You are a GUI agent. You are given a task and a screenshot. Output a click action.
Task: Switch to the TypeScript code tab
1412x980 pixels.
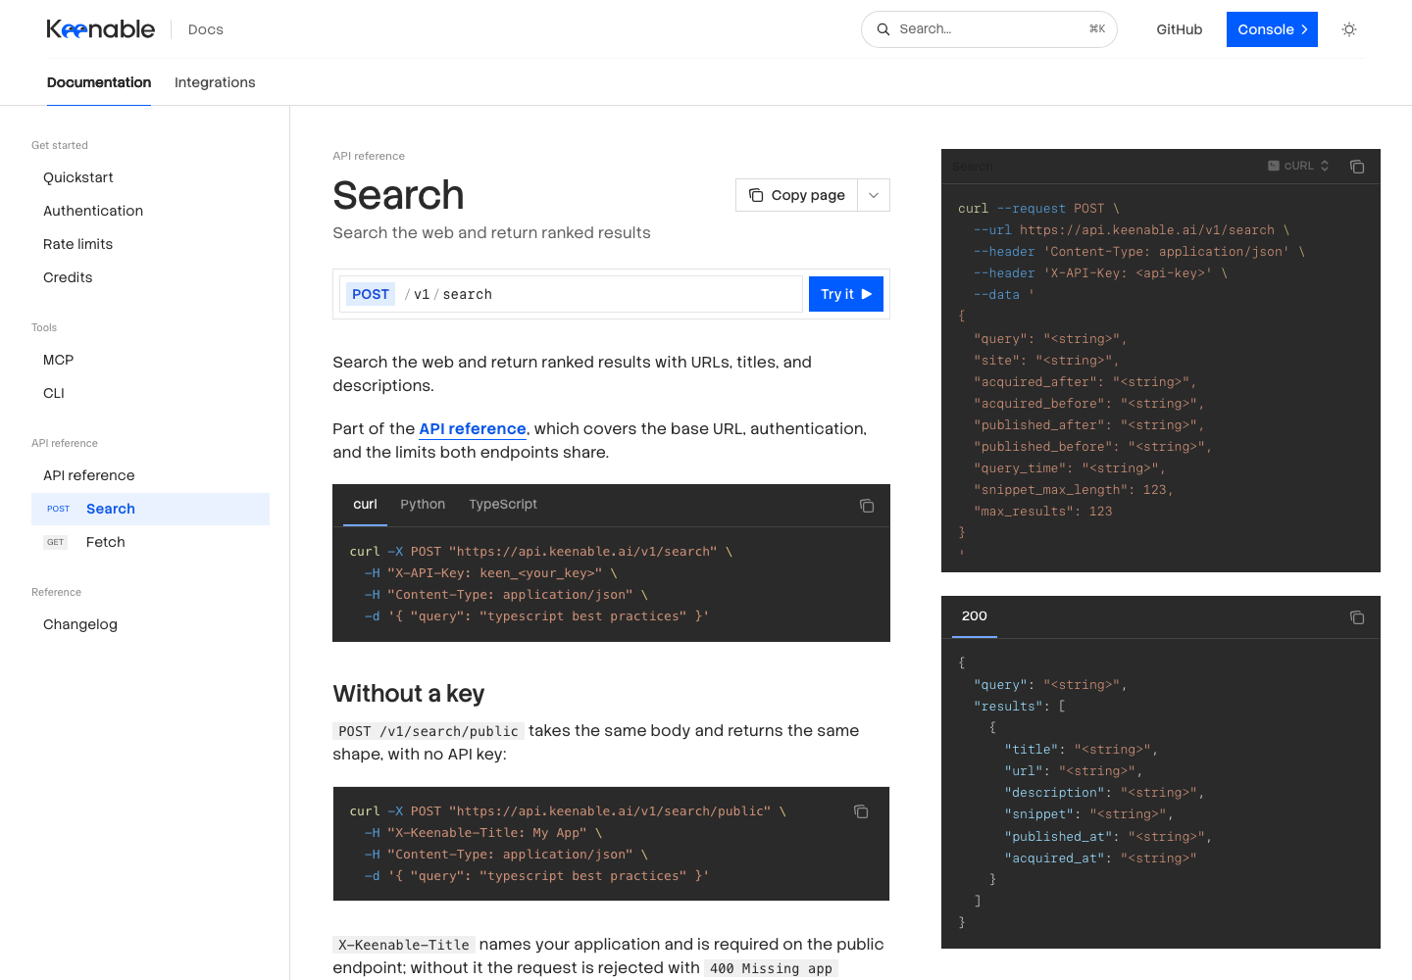503,504
